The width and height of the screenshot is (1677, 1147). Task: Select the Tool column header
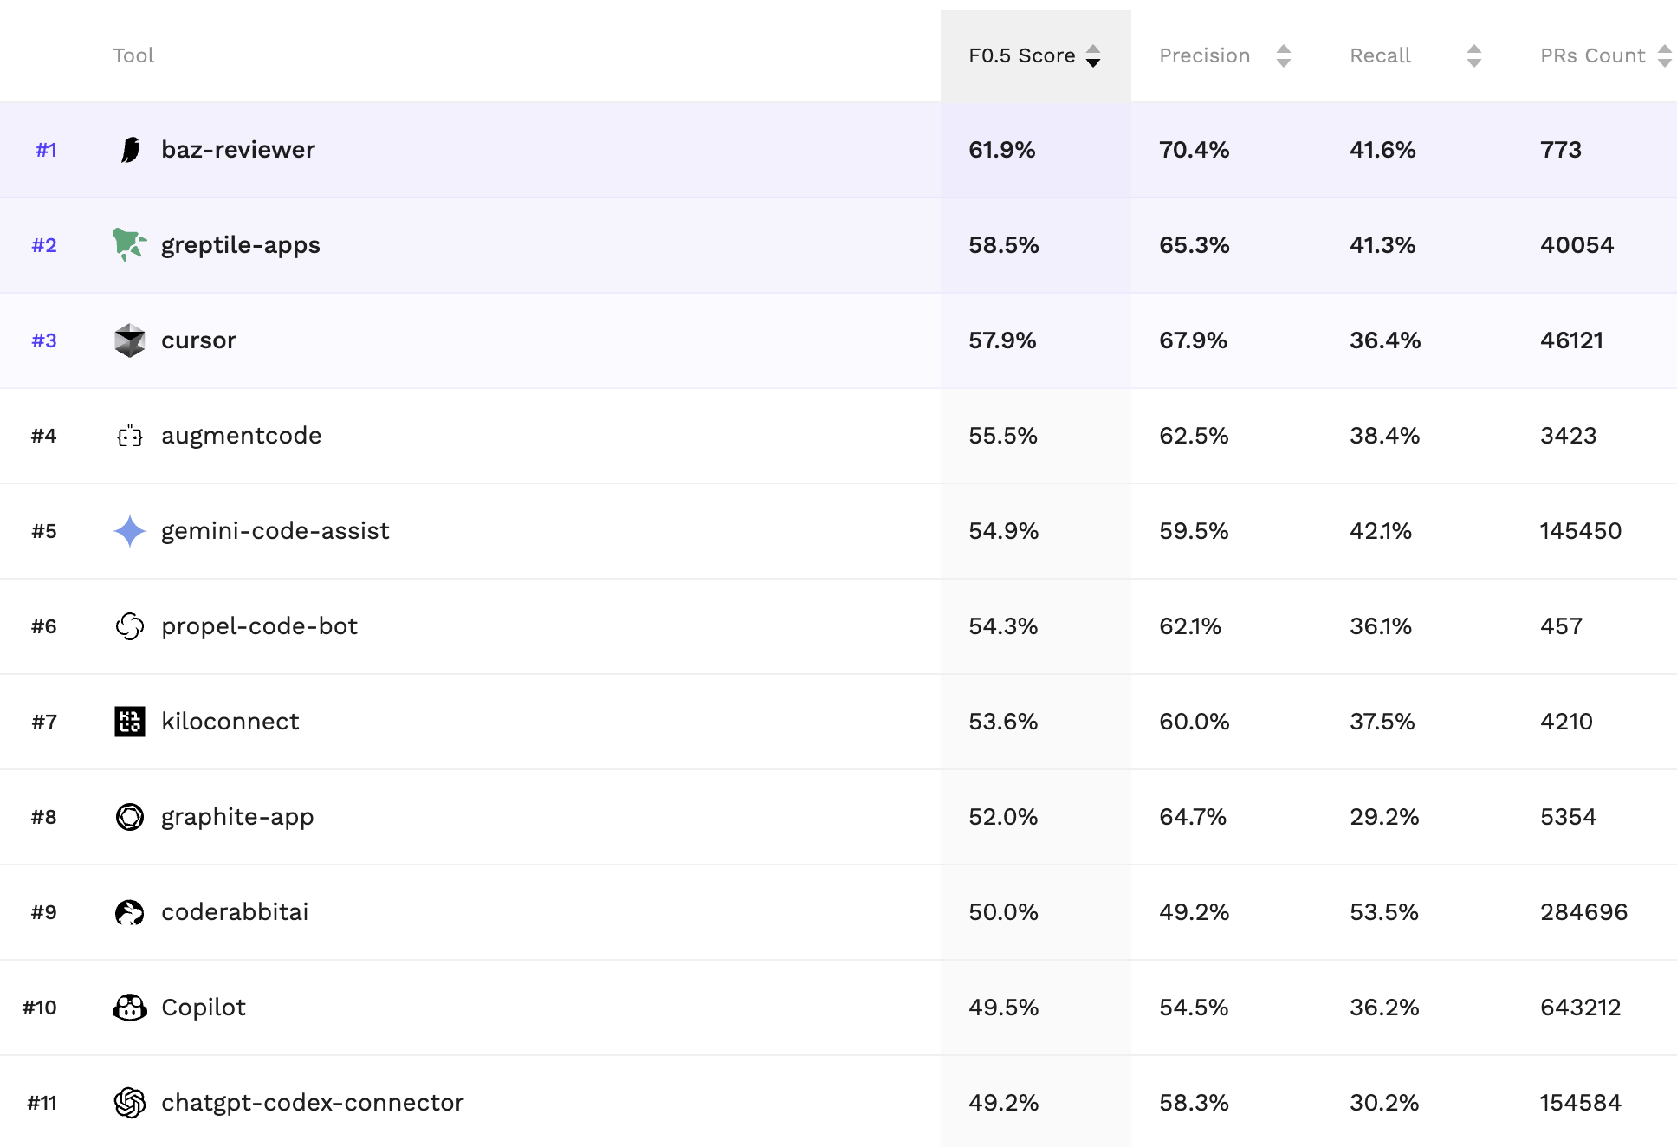(x=133, y=55)
